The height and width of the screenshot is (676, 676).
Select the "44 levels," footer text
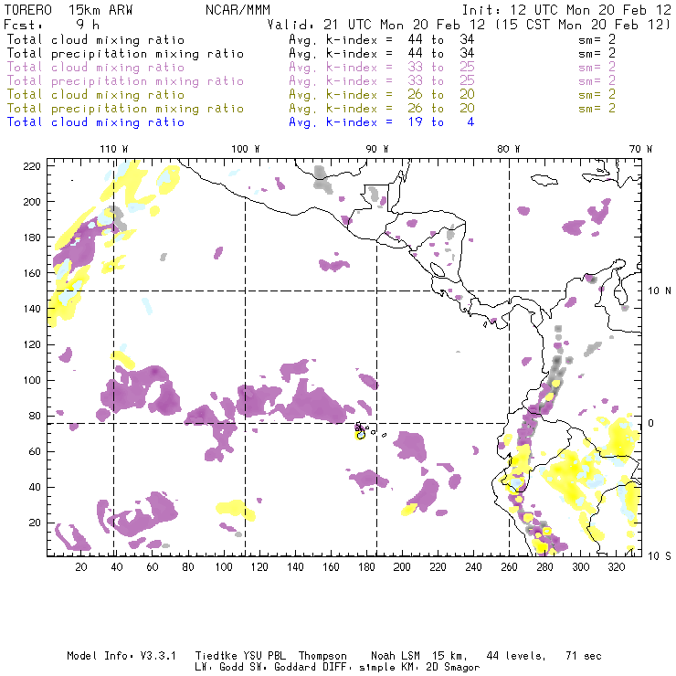pos(516,656)
